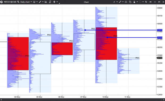Click the POC label on 11 May profile
The image size is (165, 101).
coord(137,58)
